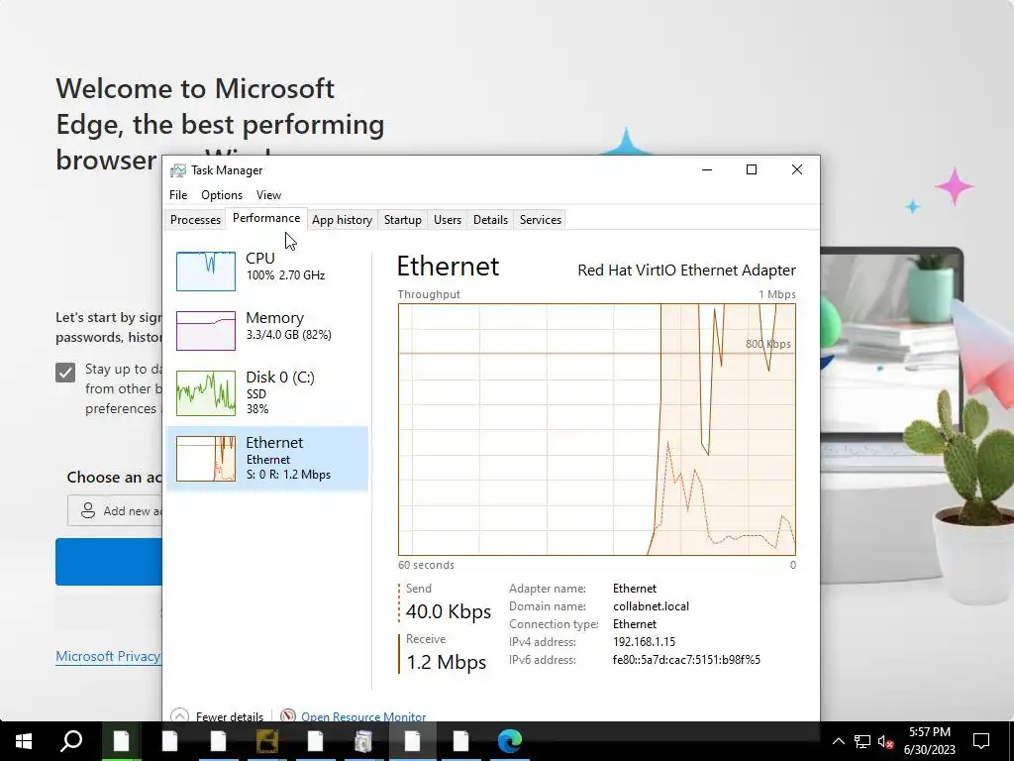
Task: Open the Microsoft Privacy link in Edge
Action: (x=108, y=656)
